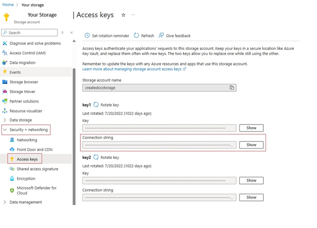Click the Microsoft Defender shield icon
The width and height of the screenshot is (317, 228).
click(12, 190)
